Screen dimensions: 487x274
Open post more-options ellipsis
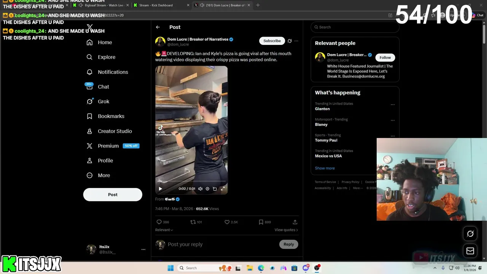(x=296, y=41)
